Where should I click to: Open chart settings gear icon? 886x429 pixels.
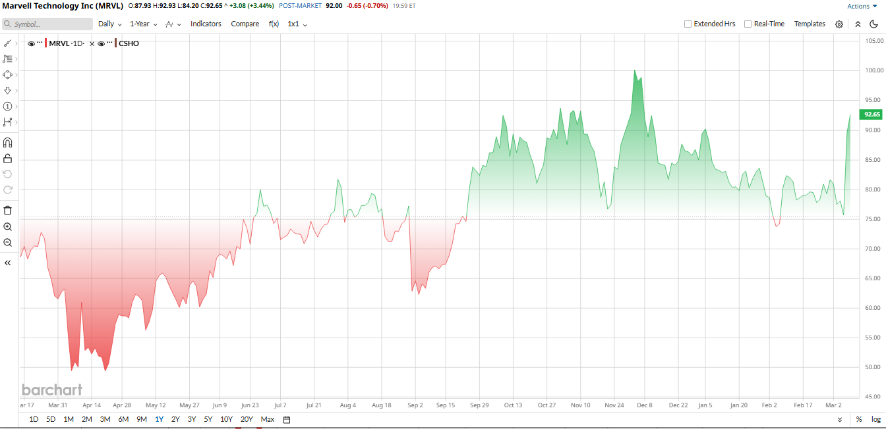tap(839, 24)
